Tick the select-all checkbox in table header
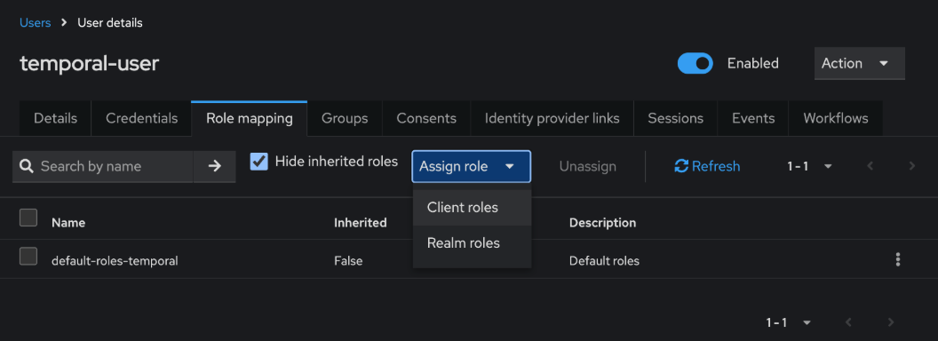 click(28, 218)
